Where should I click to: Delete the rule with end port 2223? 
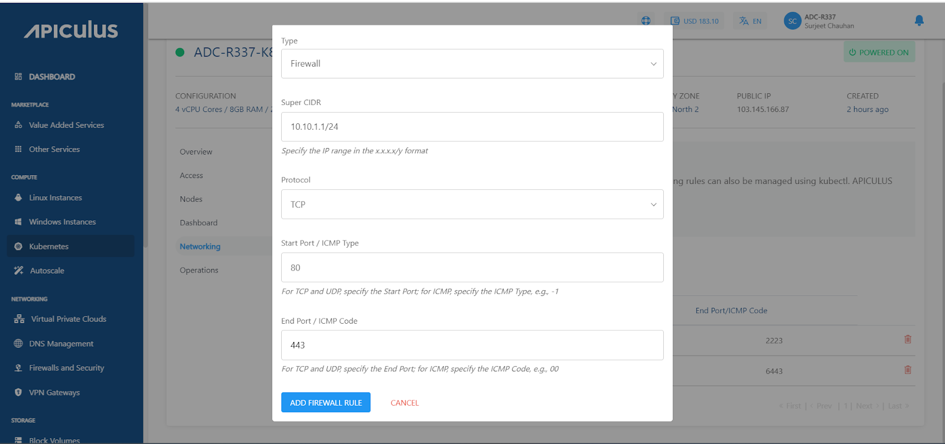[x=908, y=340]
